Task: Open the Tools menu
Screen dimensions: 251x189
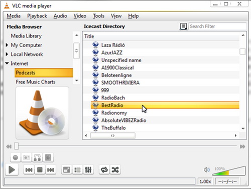Action: point(99,16)
